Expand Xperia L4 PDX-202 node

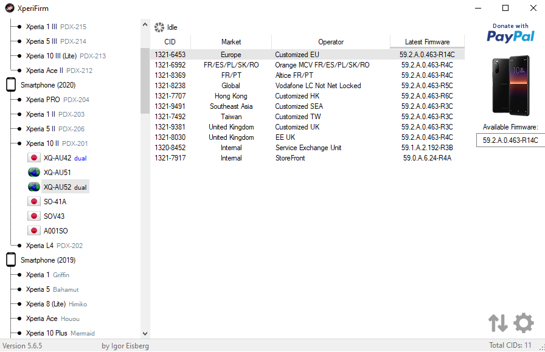click(x=54, y=246)
